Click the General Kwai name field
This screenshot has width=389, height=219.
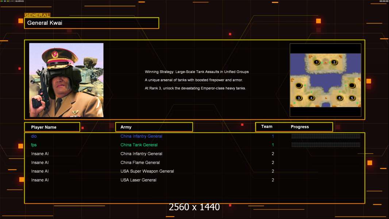92,23
